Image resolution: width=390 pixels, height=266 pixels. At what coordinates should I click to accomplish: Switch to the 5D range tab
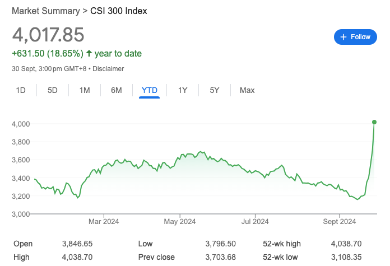[x=53, y=90]
